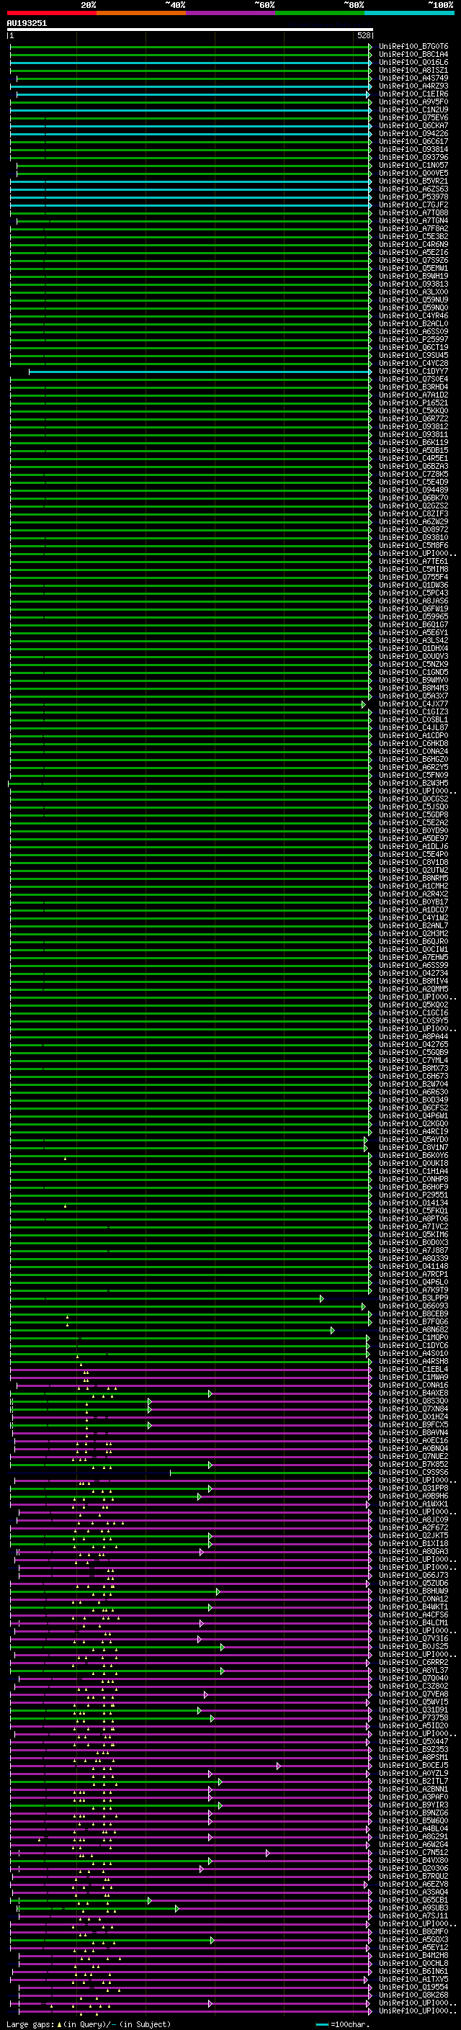Viewport: 461px width, 2030px height.
Task: Click UniRef100_Q8S3Q0 label
Action: pos(413,1402)
